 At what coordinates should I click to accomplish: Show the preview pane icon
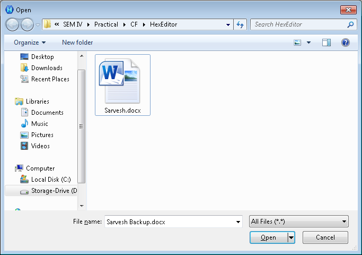point(326,42)
